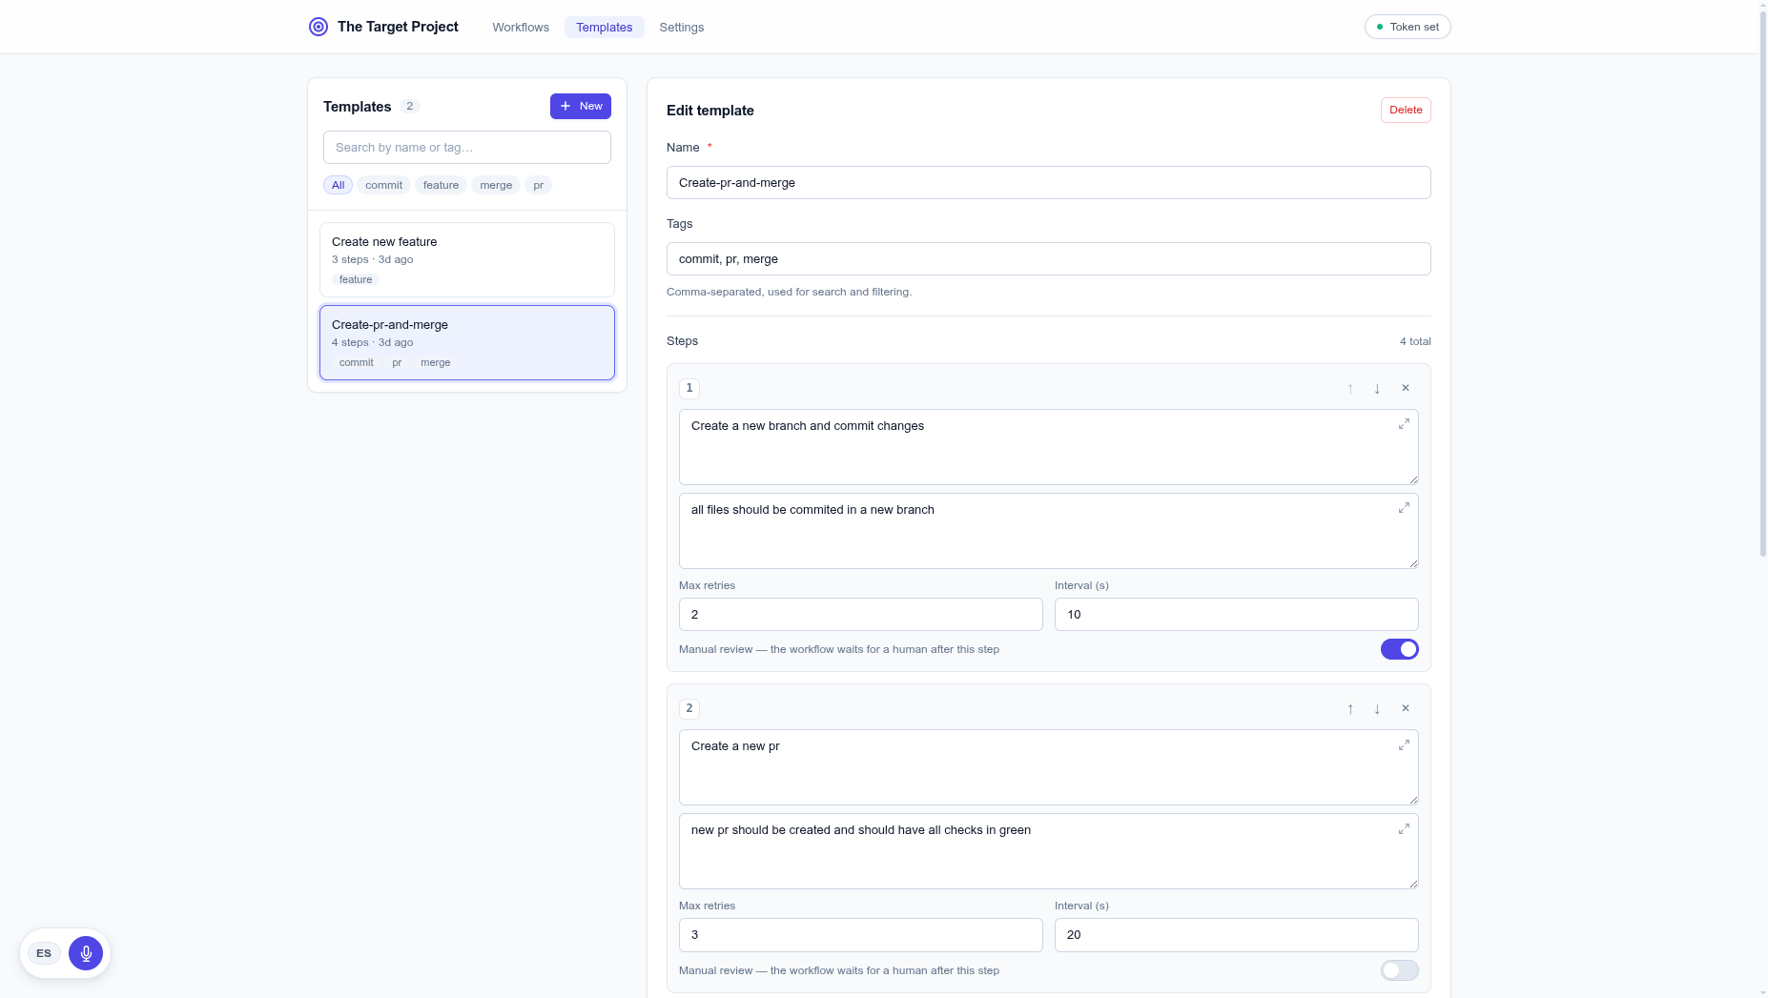
Task: Activate the microphone voice button
Action: [86, 953]
